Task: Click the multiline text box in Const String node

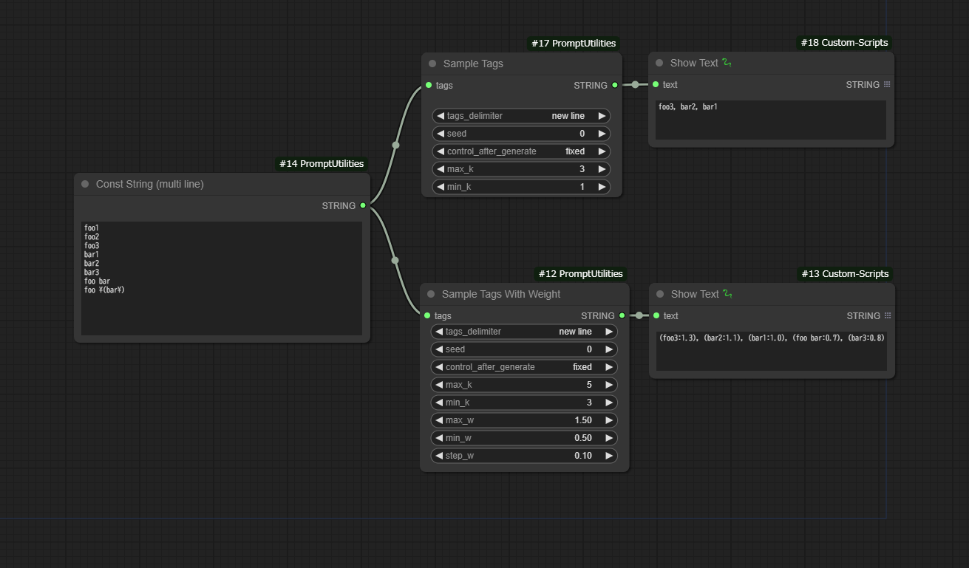Action: click(222, 278)
